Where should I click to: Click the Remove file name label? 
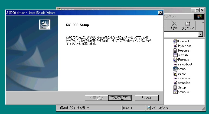[184, 60]
